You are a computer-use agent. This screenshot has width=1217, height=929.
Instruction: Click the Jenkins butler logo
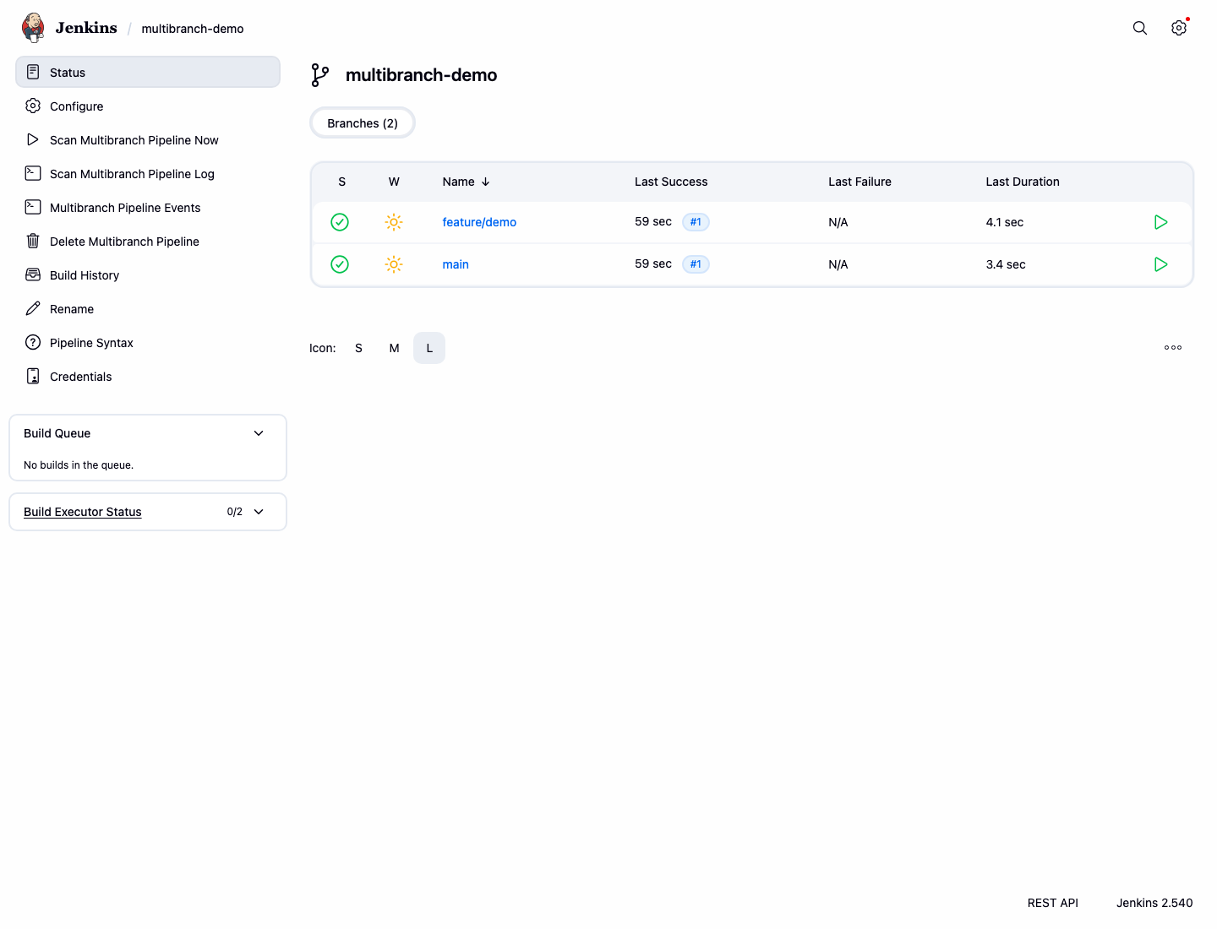[x=33, y=28]
